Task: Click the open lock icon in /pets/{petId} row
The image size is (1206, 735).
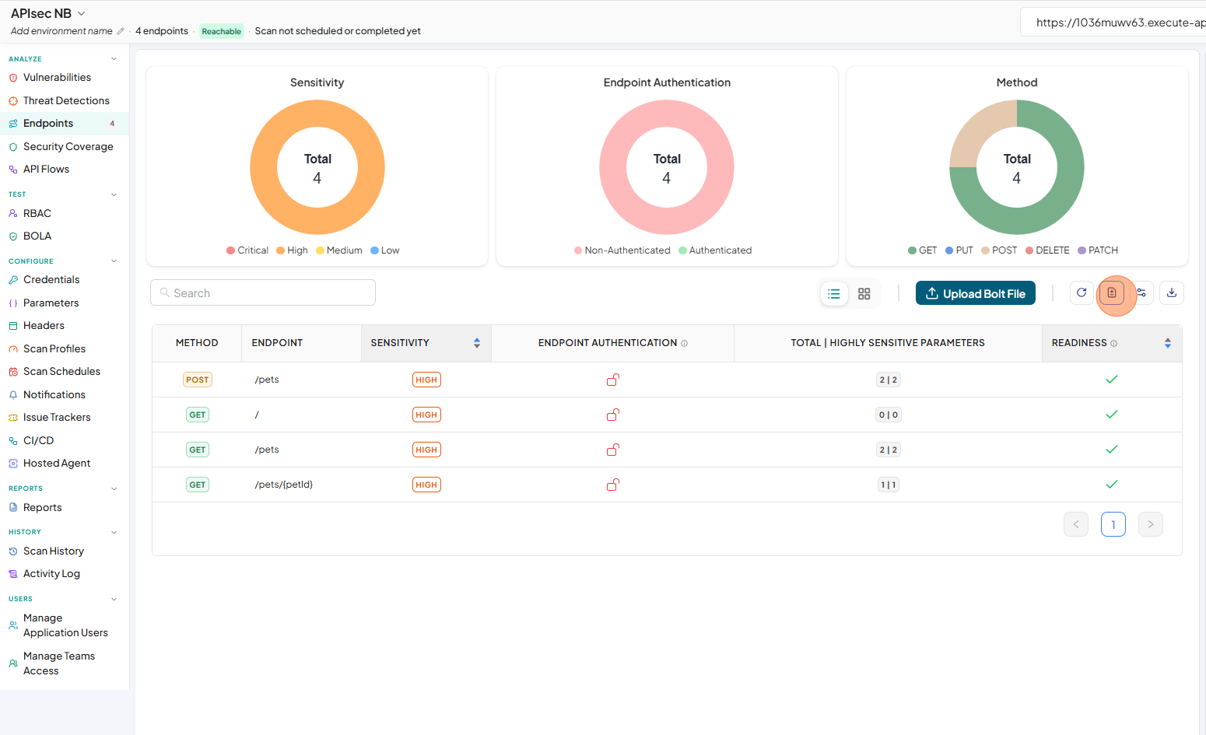Action: (613, 485)
